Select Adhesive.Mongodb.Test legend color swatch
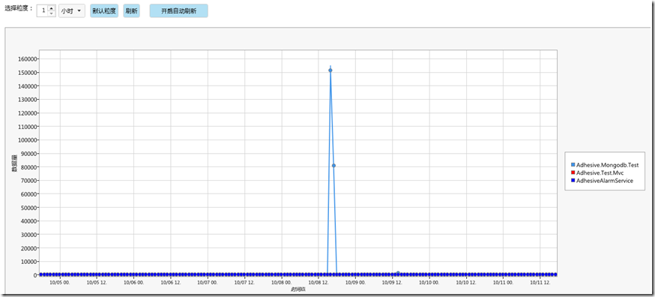 pyautogui.click(x=573, y=165)
